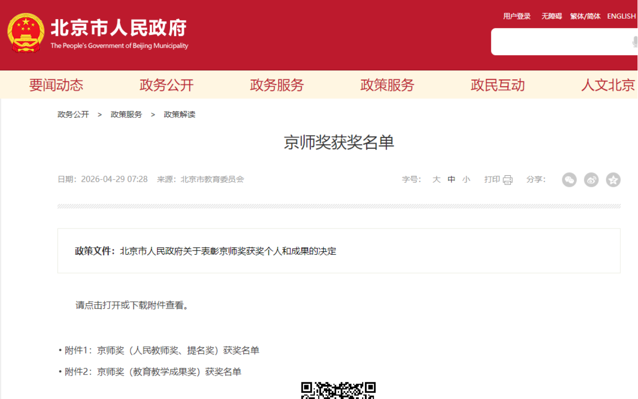
Task: Click the national emblem logo
Action: pyautogui.click(x=26, y=33)
